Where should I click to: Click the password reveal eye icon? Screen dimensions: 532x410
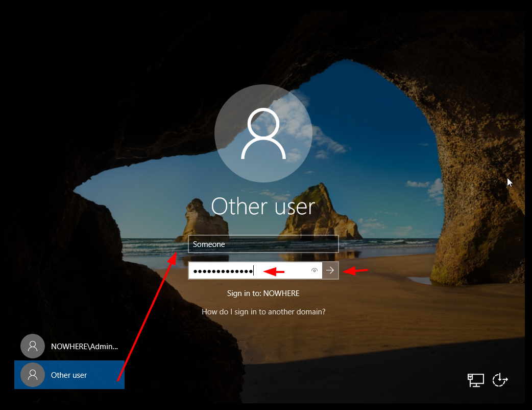314,270
